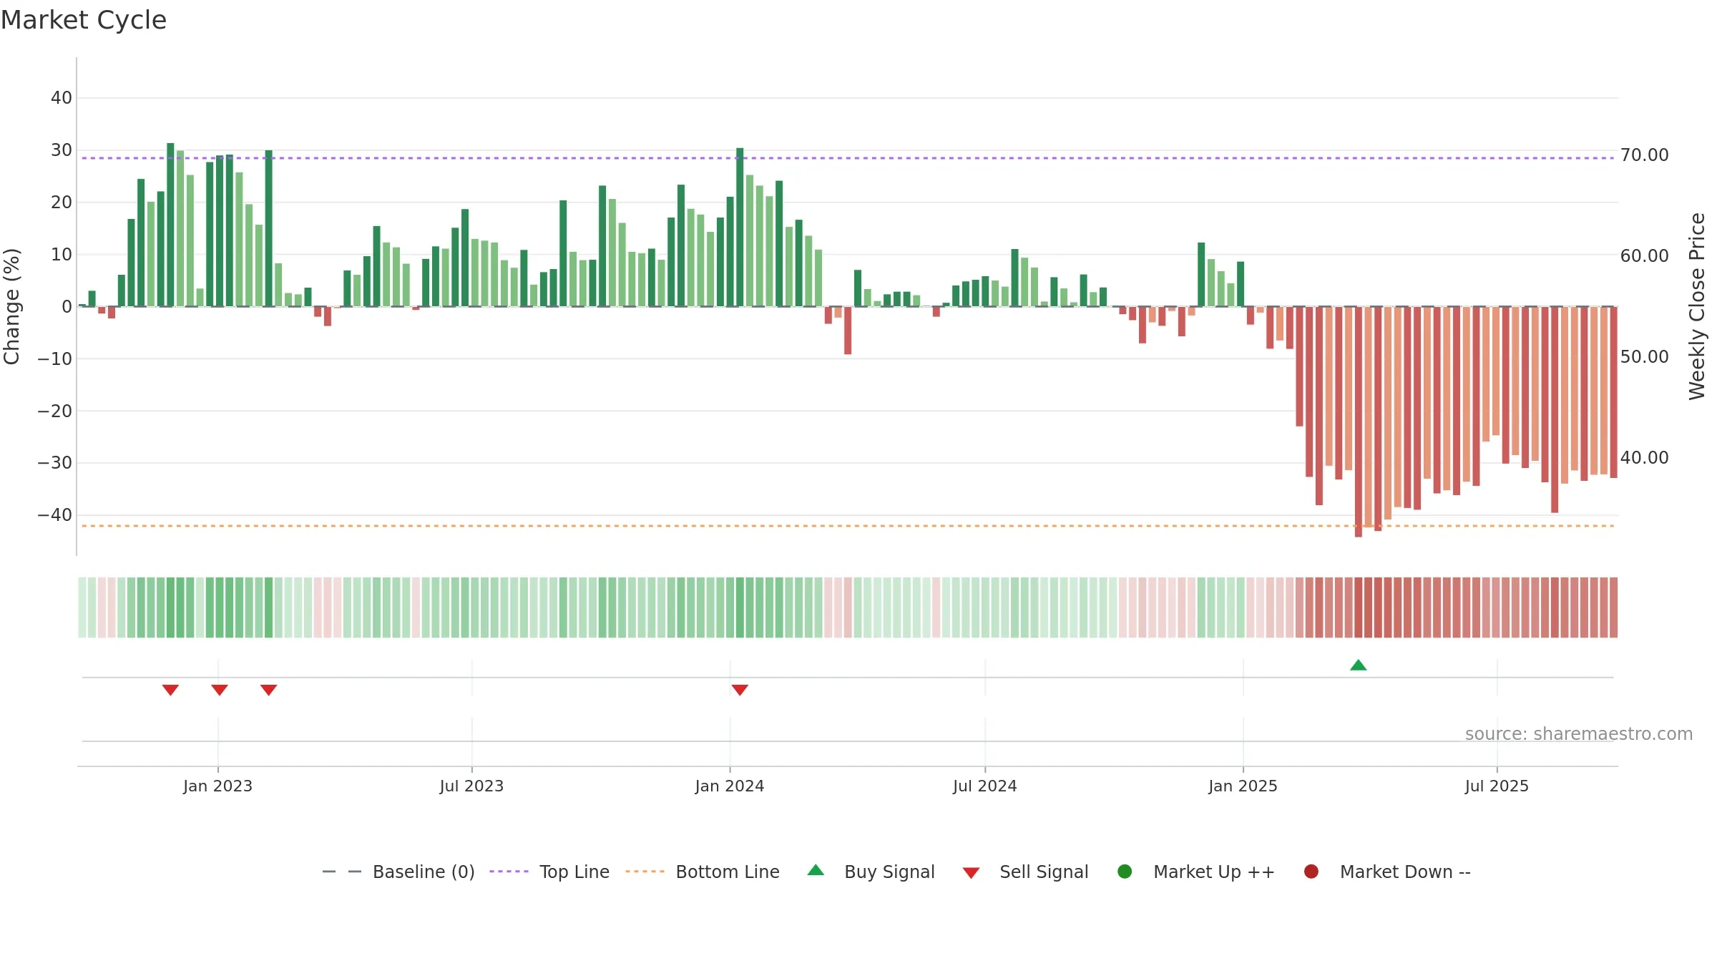Click the Weekly Close Price axis title

[1697, 306]
